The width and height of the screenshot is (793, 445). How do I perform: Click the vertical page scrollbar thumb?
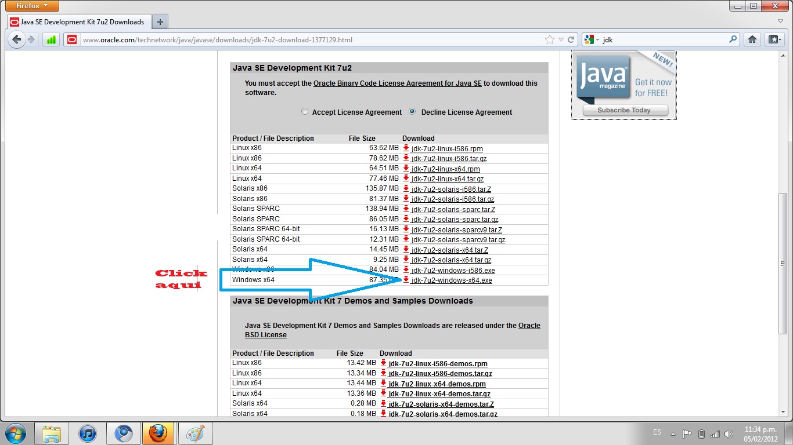click(783, 264)
